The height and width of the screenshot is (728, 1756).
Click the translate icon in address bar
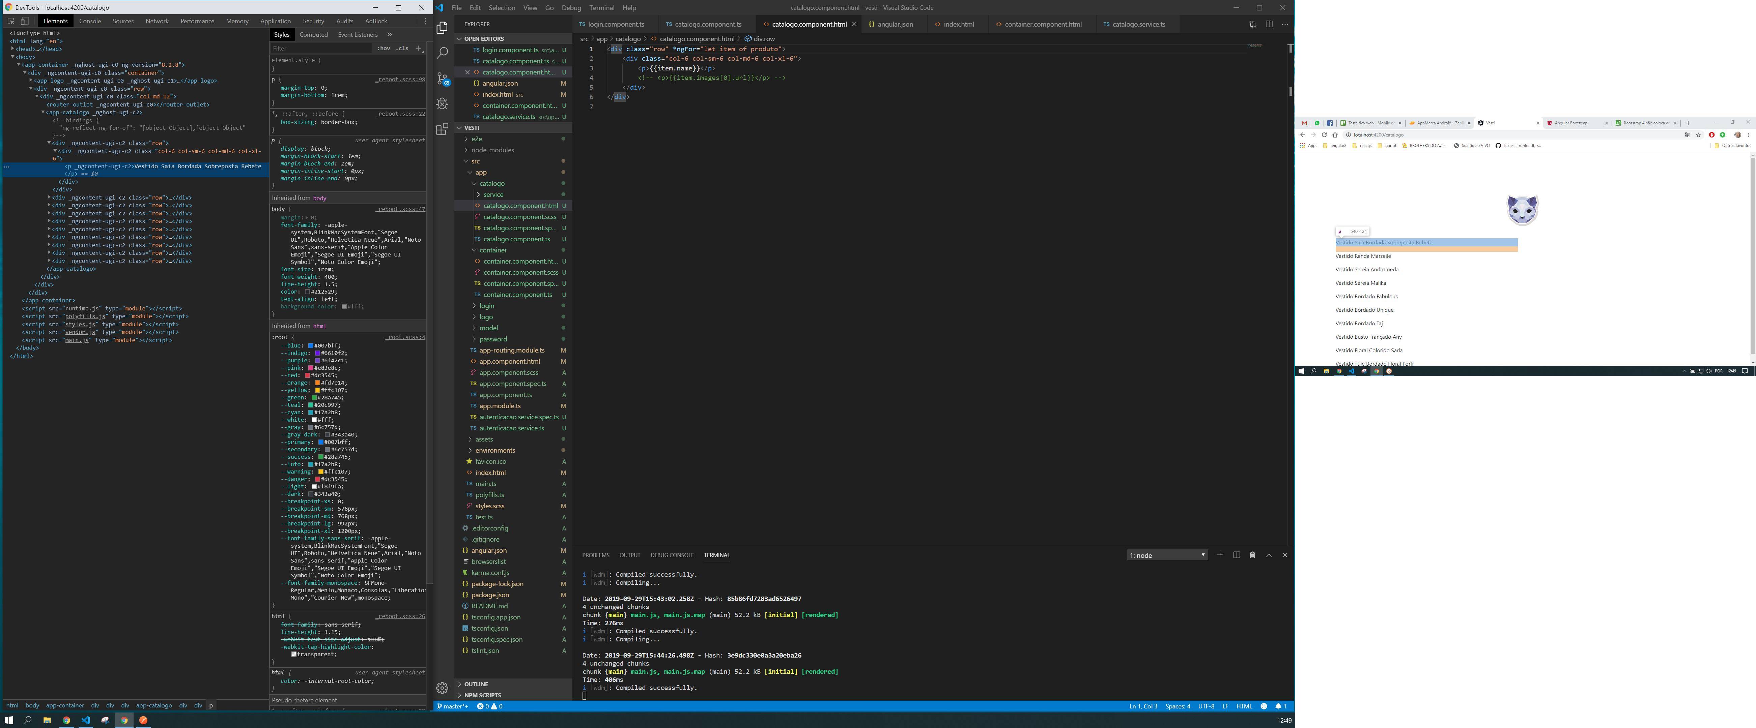(x=1687, y=135)
